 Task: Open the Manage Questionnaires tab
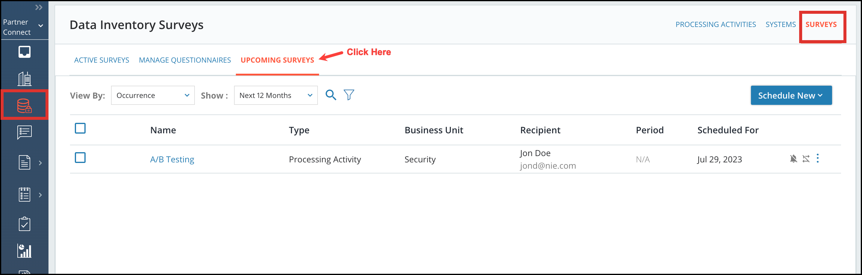[x=185, y=60]
